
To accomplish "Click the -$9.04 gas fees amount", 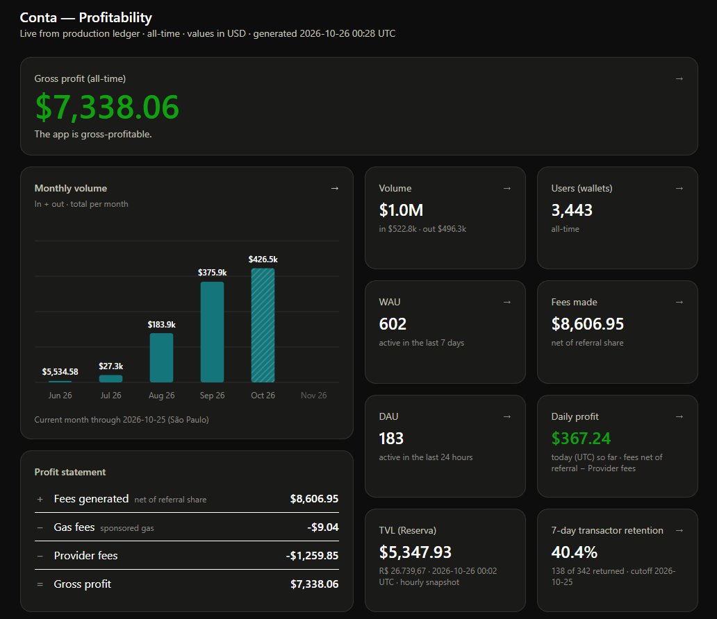I will (x=323, y=527).
